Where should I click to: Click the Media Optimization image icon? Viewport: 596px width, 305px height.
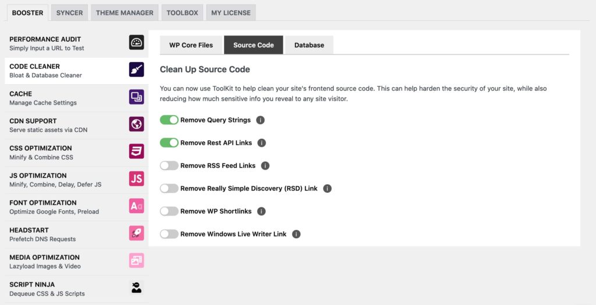[136, 261]
